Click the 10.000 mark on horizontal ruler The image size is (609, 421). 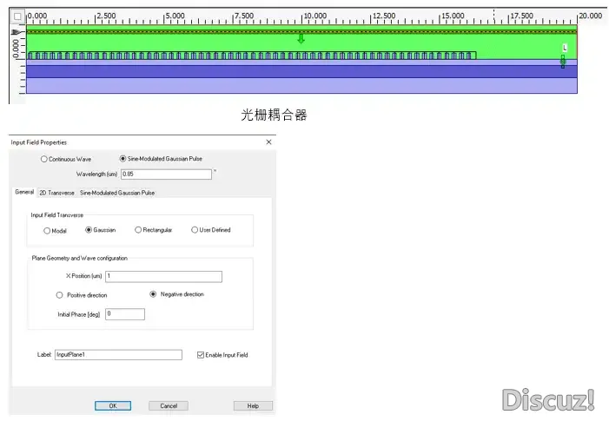click(x=314, y=16)
